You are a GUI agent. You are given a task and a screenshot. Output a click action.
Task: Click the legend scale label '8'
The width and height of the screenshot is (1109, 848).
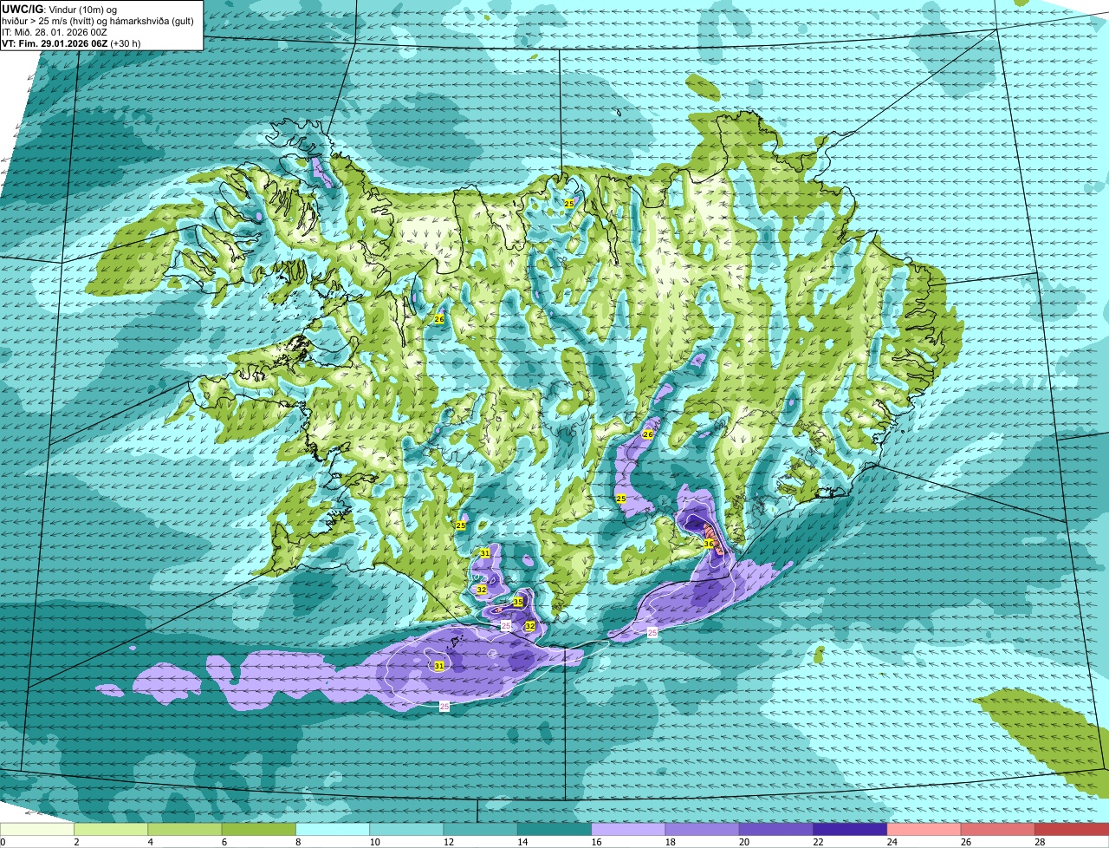coord(298,842)
